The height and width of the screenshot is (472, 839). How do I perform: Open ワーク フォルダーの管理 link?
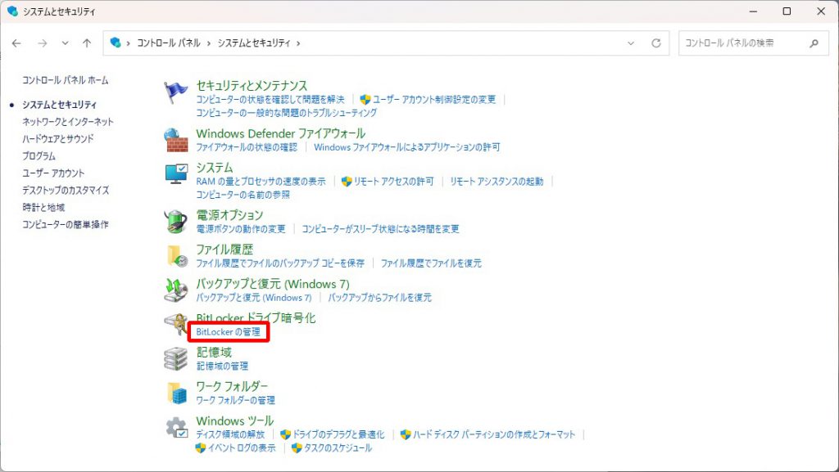(x=235, y=400)
